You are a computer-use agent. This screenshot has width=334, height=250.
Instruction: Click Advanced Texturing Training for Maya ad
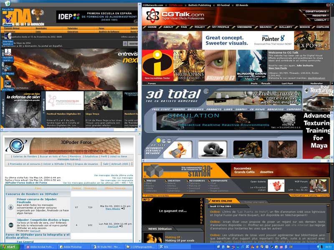[x=316, y=135]
